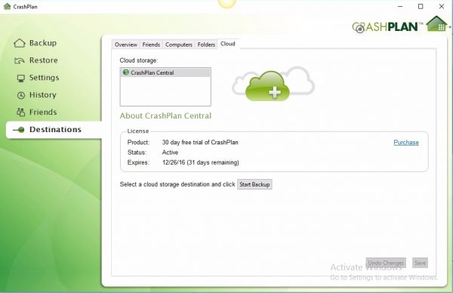This screenshot has height=293, width=453.
Task: Click the expiry date '12/26/16 (31 days remaining)'
Action: coord(201,162)
